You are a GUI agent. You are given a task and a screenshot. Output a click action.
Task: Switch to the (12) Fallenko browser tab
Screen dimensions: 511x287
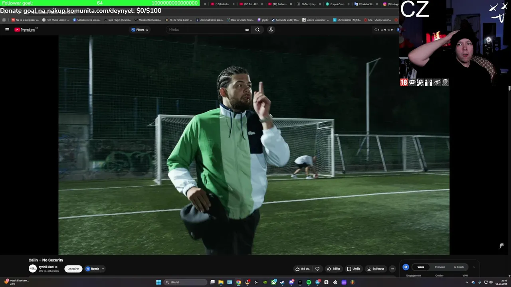point(223,4)
